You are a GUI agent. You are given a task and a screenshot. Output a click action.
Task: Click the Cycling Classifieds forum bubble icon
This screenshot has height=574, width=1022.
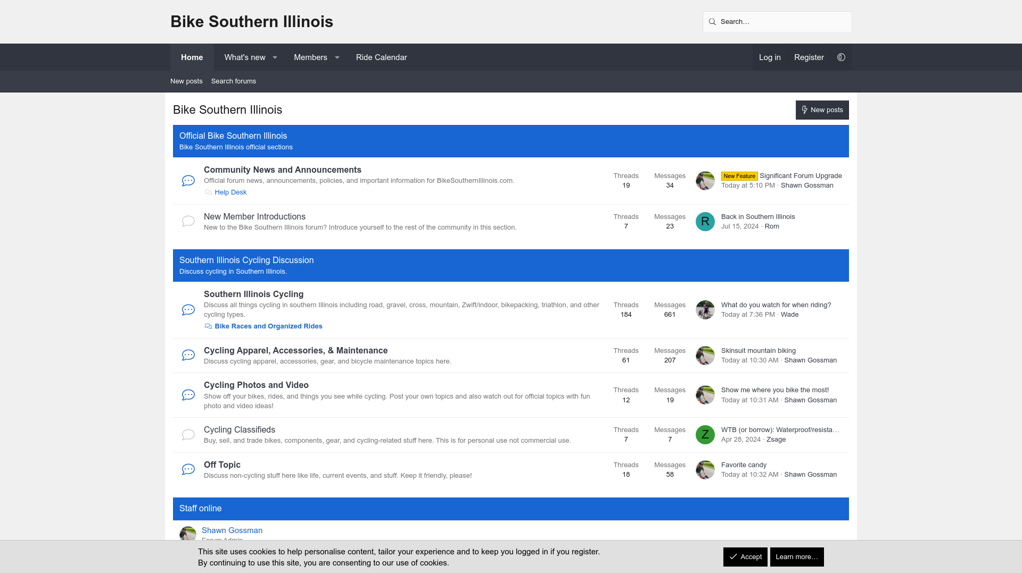[188, 435]
